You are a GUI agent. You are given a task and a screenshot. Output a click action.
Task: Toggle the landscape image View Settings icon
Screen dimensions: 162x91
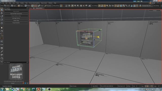point(102,6)
